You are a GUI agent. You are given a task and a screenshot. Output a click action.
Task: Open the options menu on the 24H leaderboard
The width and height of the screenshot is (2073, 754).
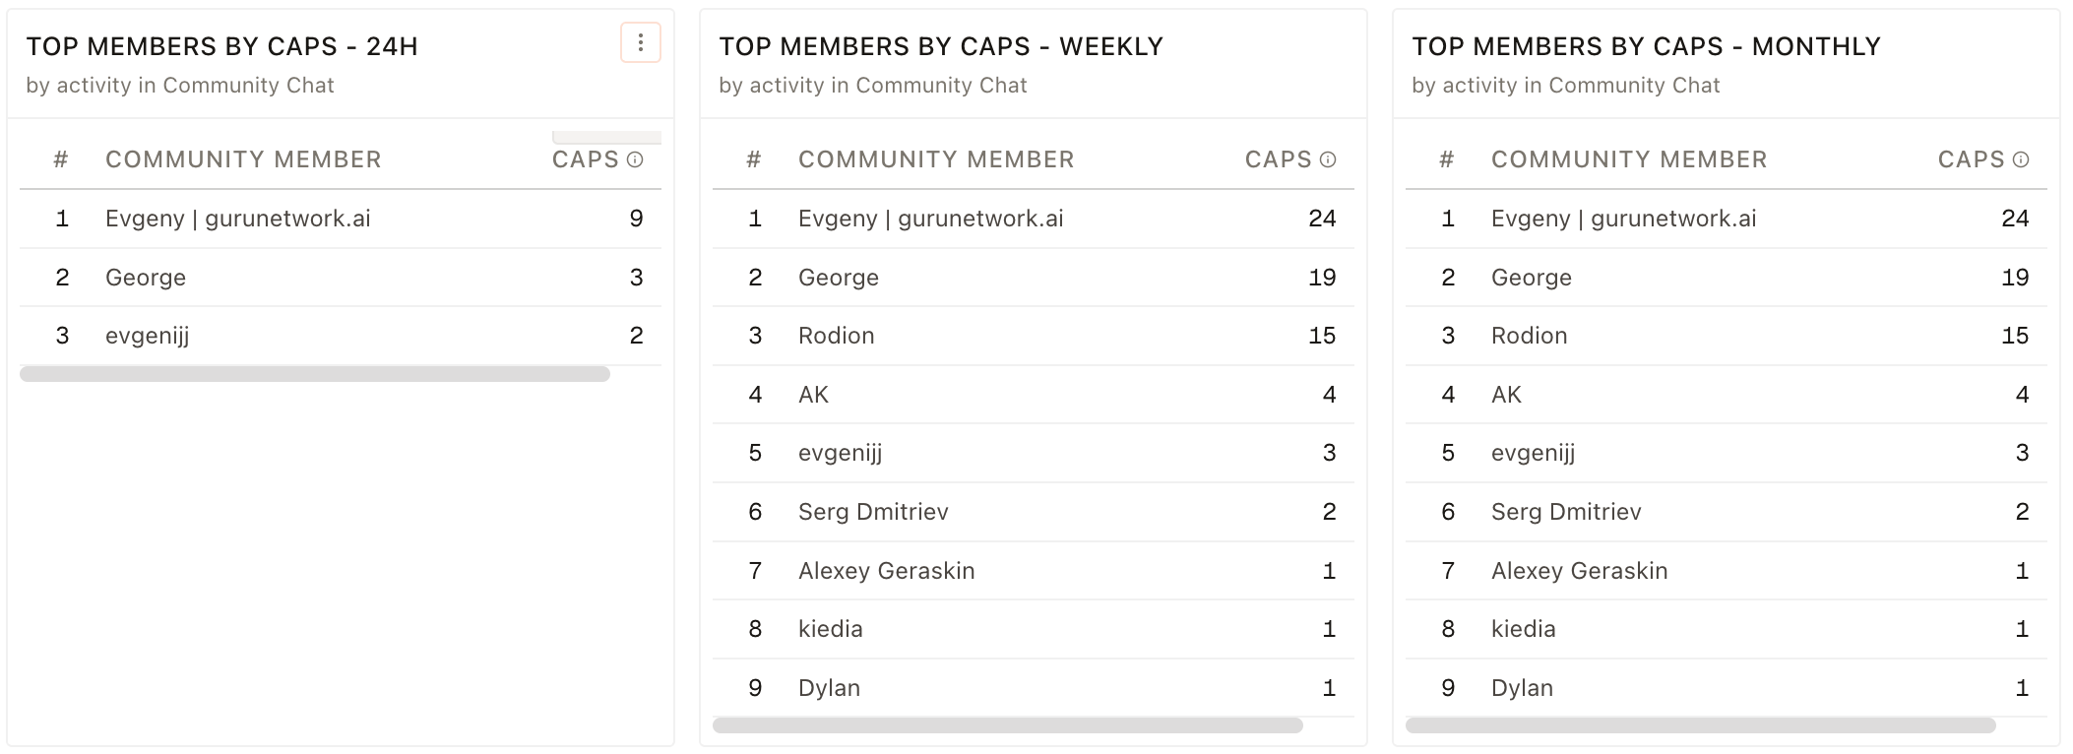coord(640,42)
